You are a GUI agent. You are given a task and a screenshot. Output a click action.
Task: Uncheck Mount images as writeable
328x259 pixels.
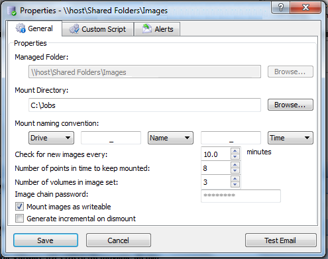click(19, 207)
